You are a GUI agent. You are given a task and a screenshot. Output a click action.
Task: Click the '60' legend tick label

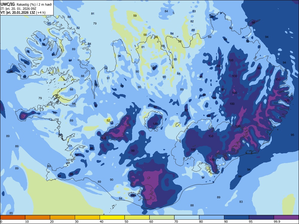151,222
